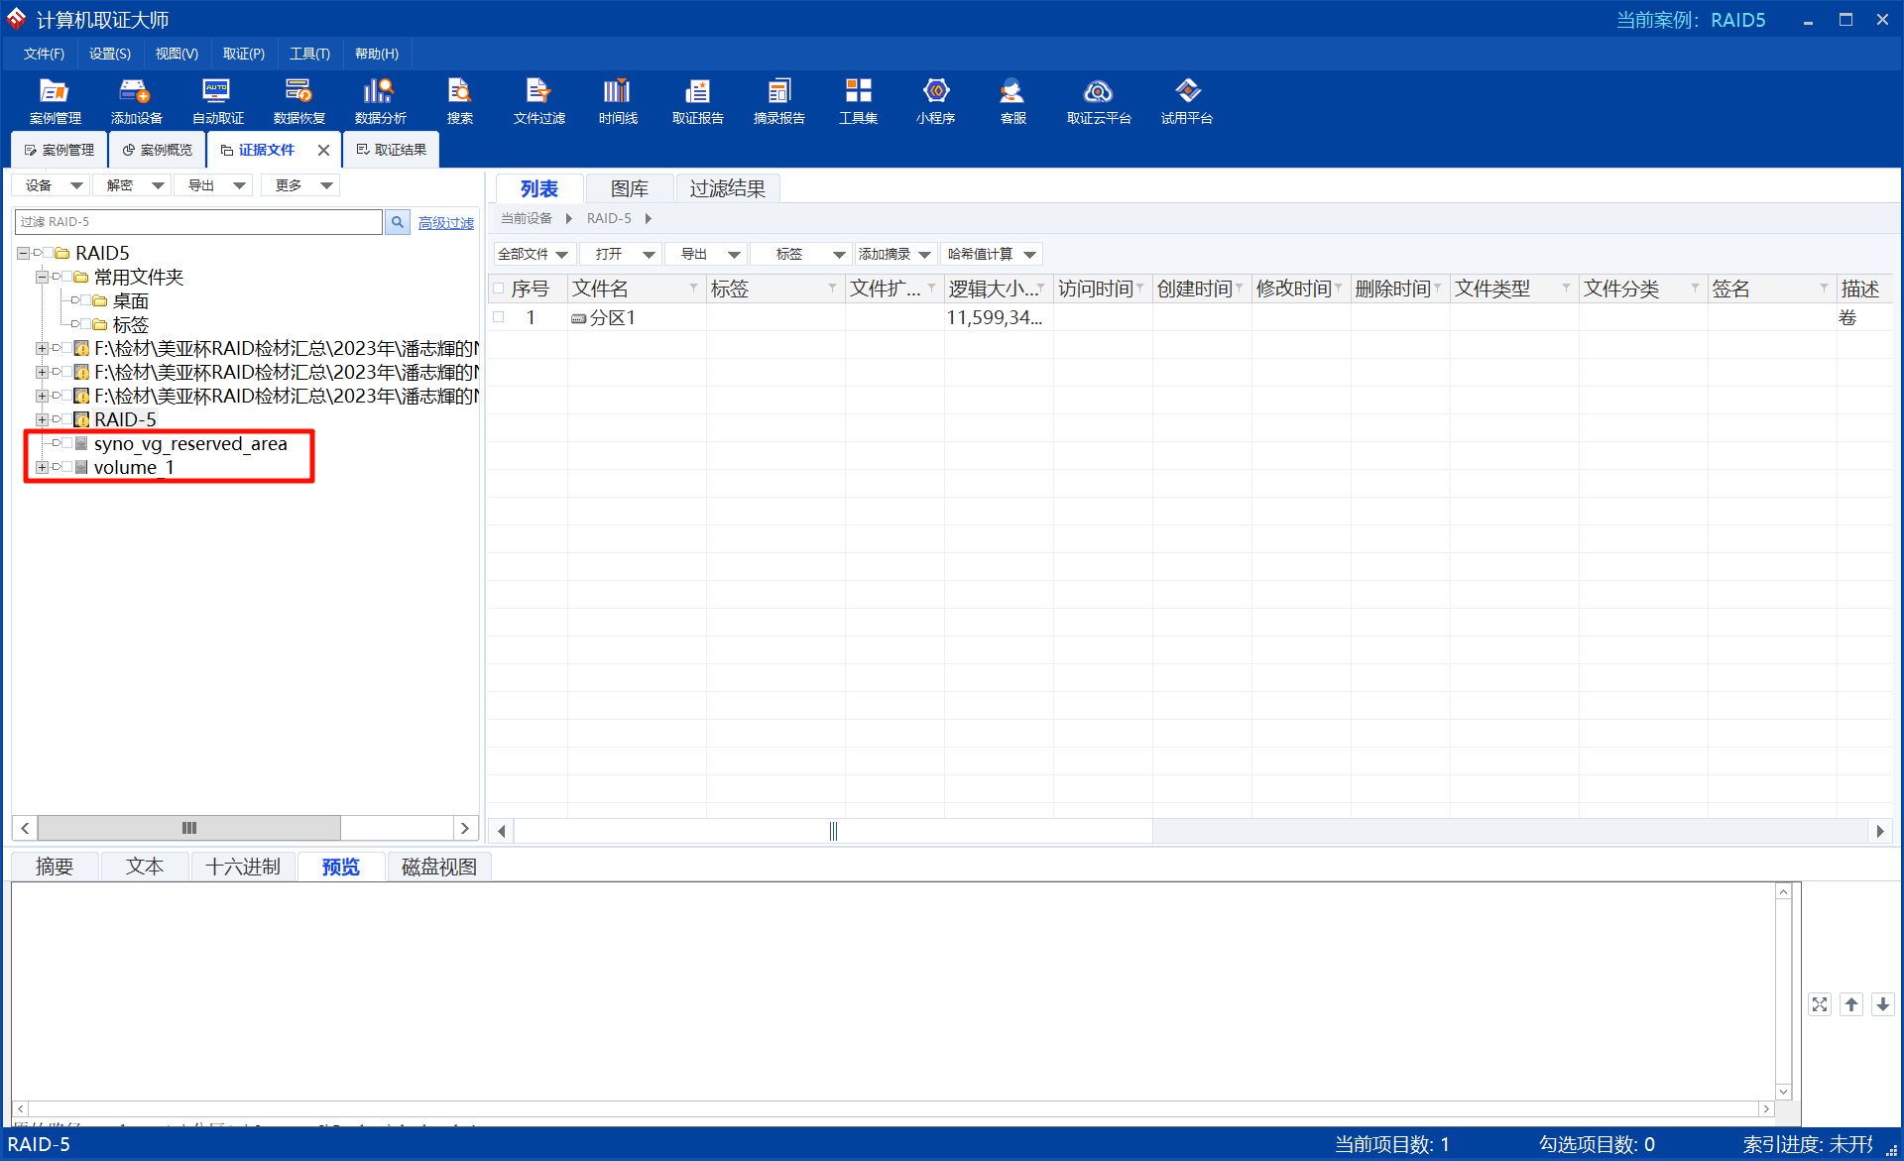Viewport: 1904px width, 1161px height.
Task: Click the 添加摘录 button
Action: tap(894, 255)
